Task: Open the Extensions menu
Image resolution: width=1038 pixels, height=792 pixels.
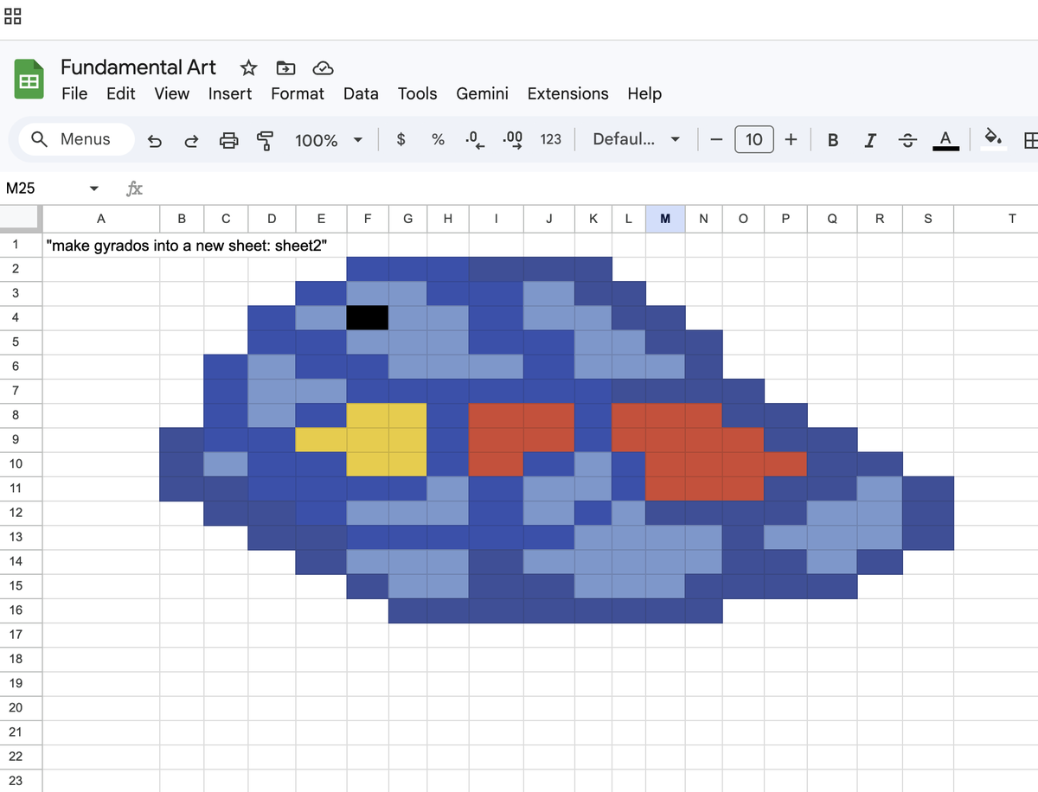Action: (567, 93)
